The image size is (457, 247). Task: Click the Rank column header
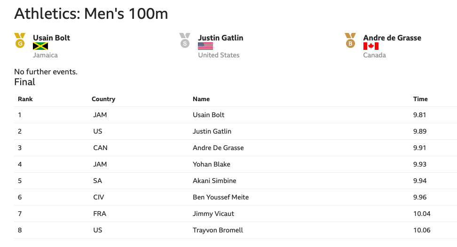25,99
